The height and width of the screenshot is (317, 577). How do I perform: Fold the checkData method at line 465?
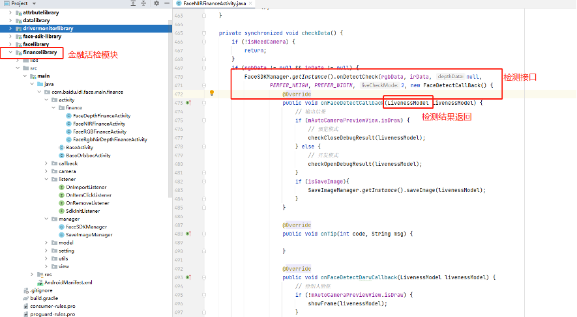click(x=204, y=33)
